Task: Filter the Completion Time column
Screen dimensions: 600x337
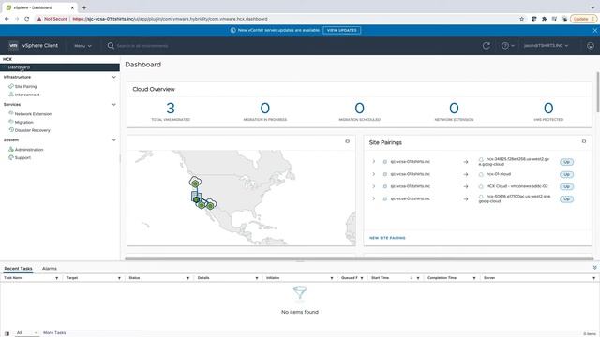Action: click(474, 278)
